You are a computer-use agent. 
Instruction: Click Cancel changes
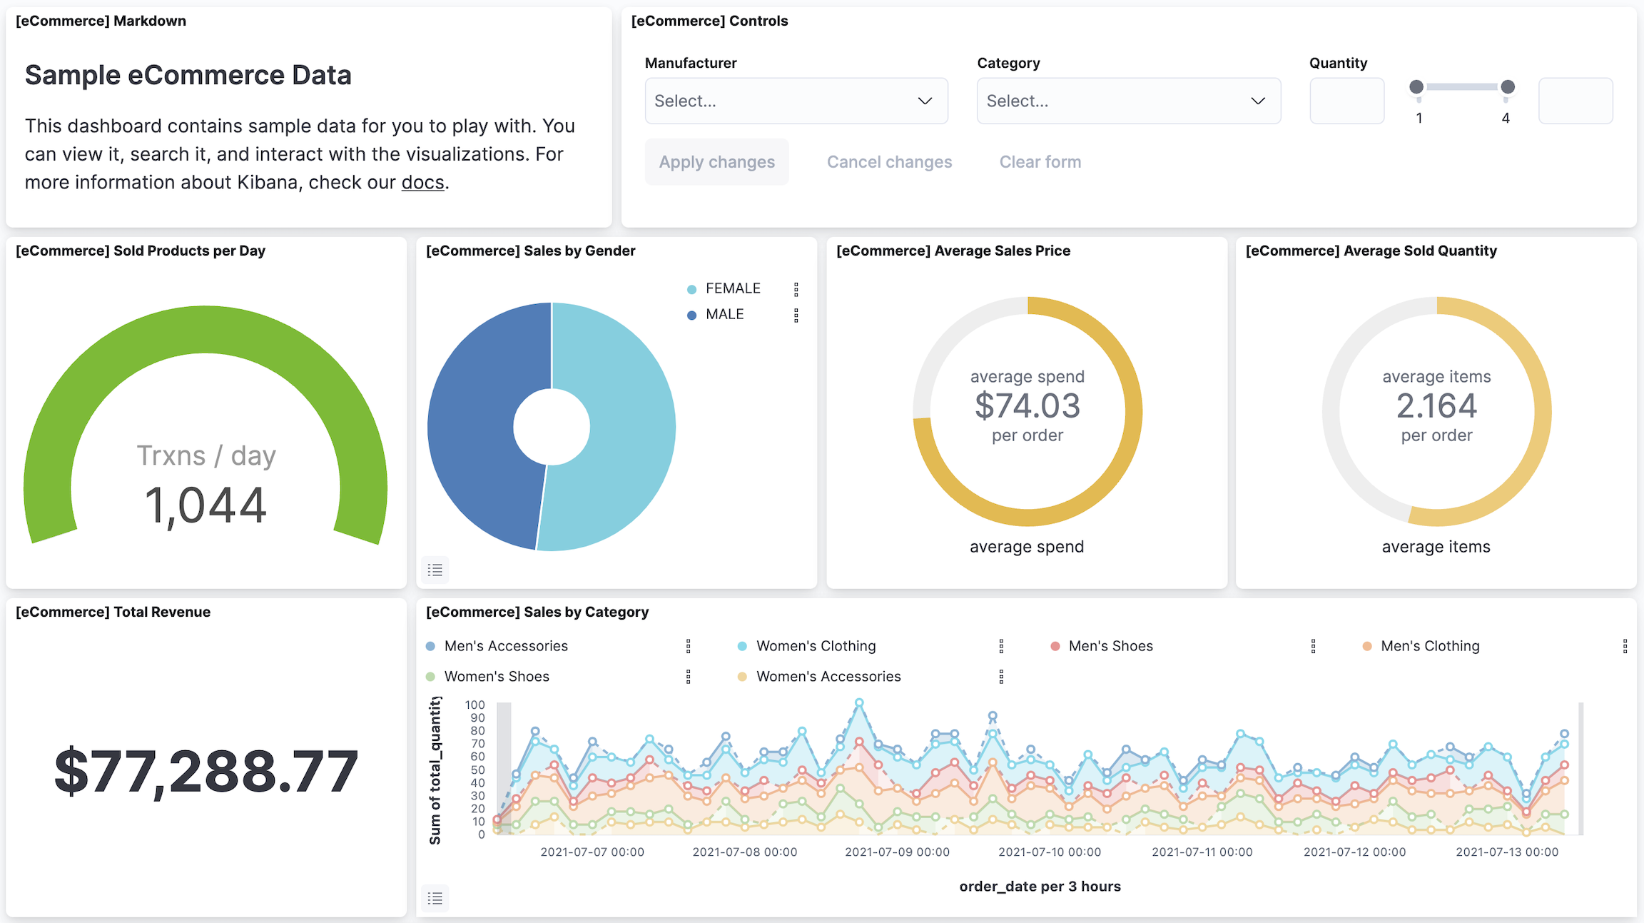coord(889,162)
